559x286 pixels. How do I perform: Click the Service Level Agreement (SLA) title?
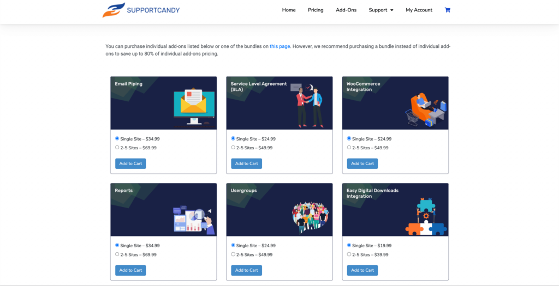[x=258, y=87]
